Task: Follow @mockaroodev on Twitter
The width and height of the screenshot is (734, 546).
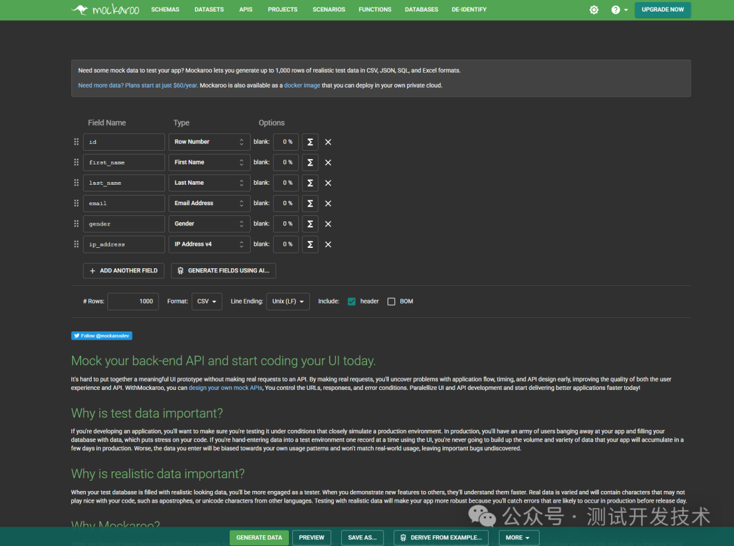Action: (101, 335)
